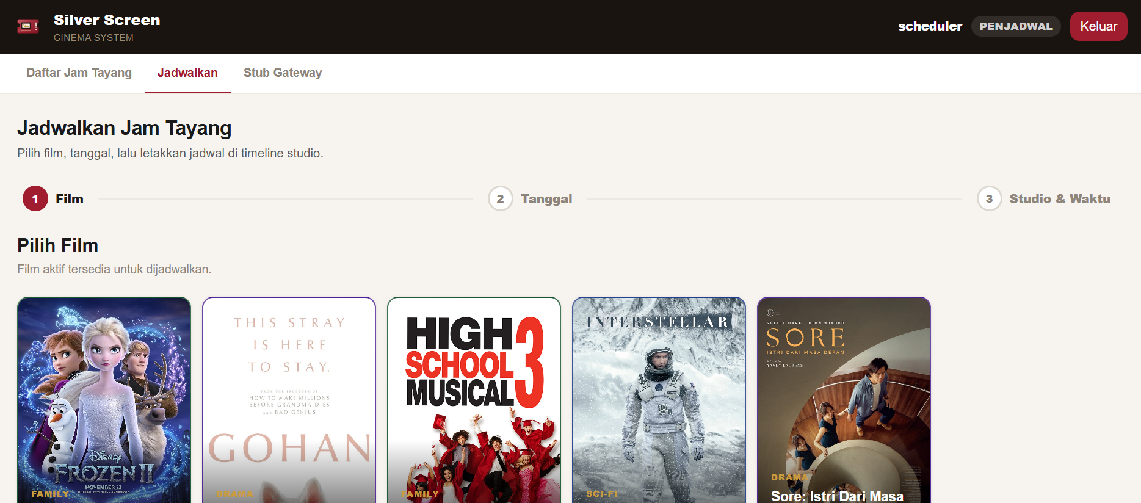
Task: Choose the Interstellar film poster
Action: 659,400
